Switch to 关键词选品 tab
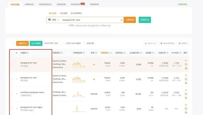Image resolution: width=203 pixels, height=115 pixels. click(x=29, y=4)
